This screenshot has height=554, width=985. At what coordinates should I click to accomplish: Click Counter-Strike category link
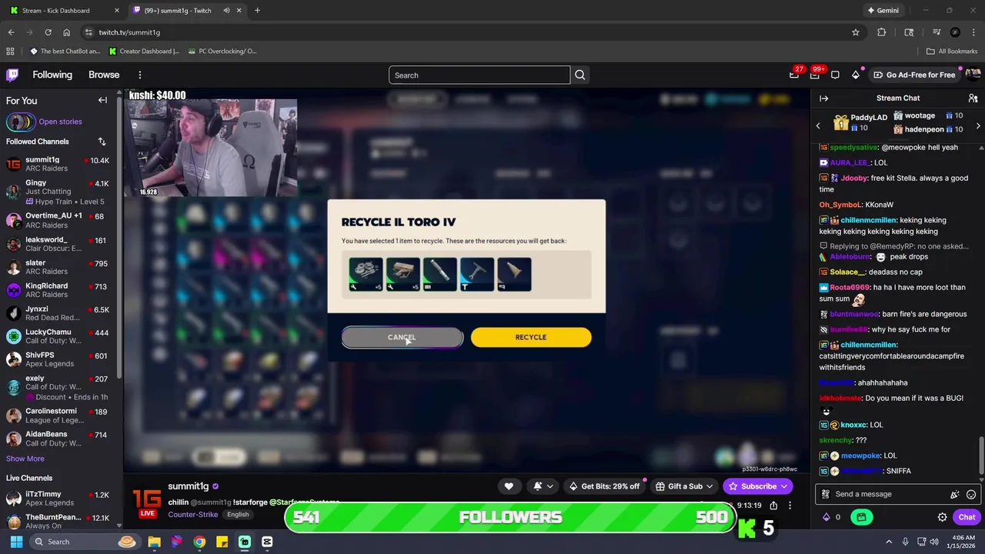pos(193,514)
